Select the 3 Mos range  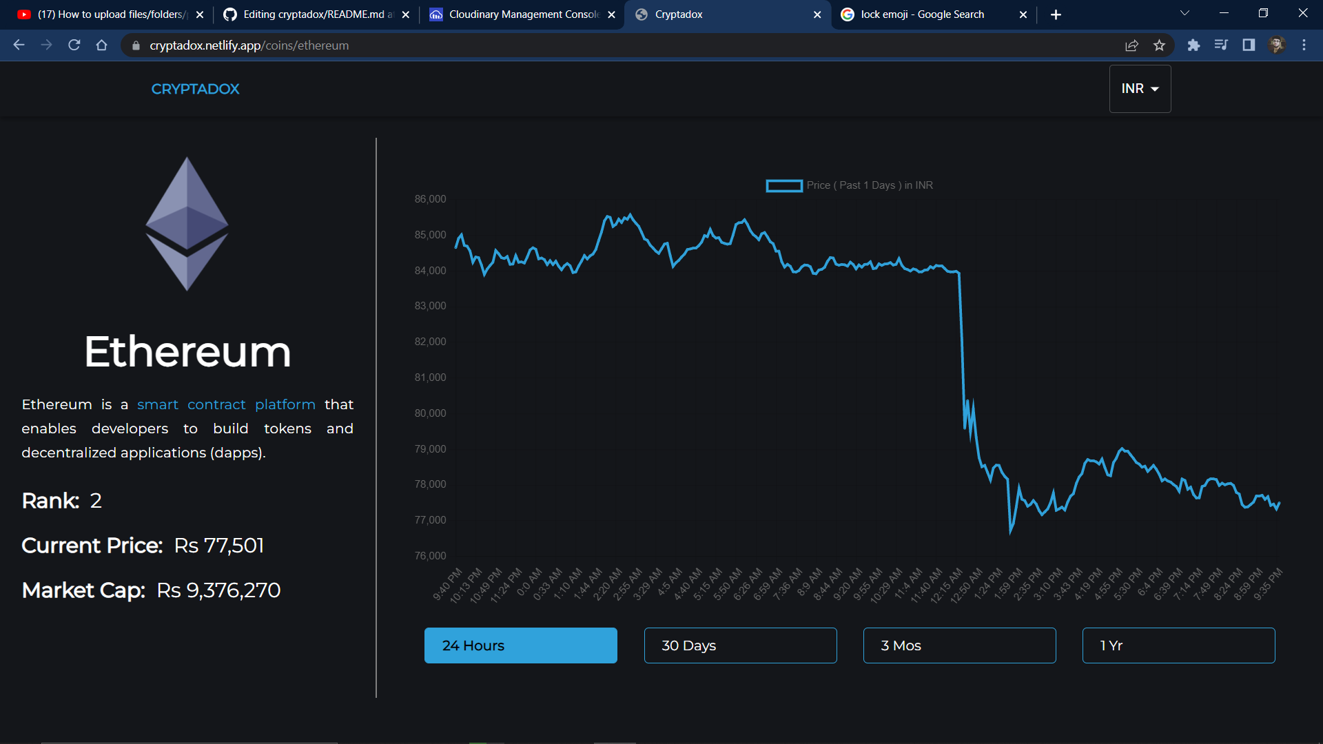[959, 645]
